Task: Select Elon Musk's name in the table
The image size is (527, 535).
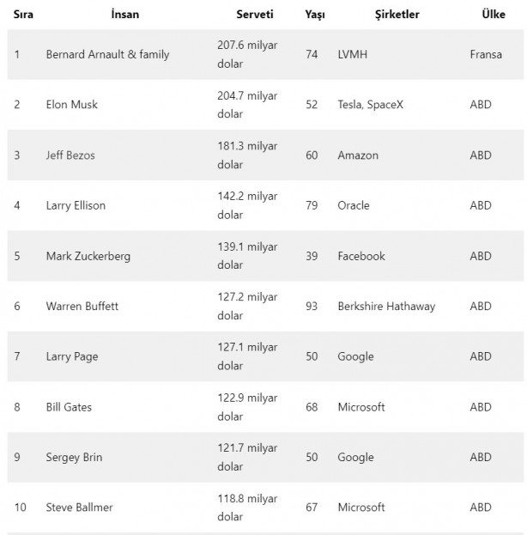Action: pos(72,105)
